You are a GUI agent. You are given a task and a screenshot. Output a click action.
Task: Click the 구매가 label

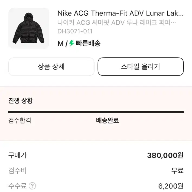tap(17, 155)
